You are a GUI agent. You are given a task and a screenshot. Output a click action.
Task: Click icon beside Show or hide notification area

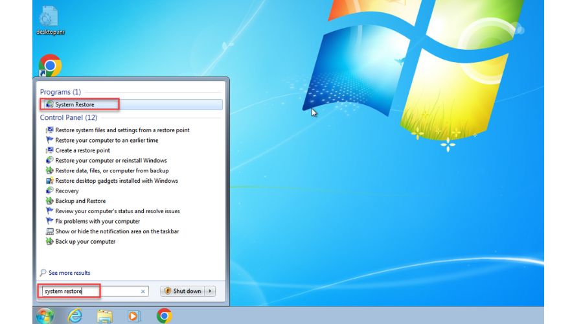(x=49, y=231)
